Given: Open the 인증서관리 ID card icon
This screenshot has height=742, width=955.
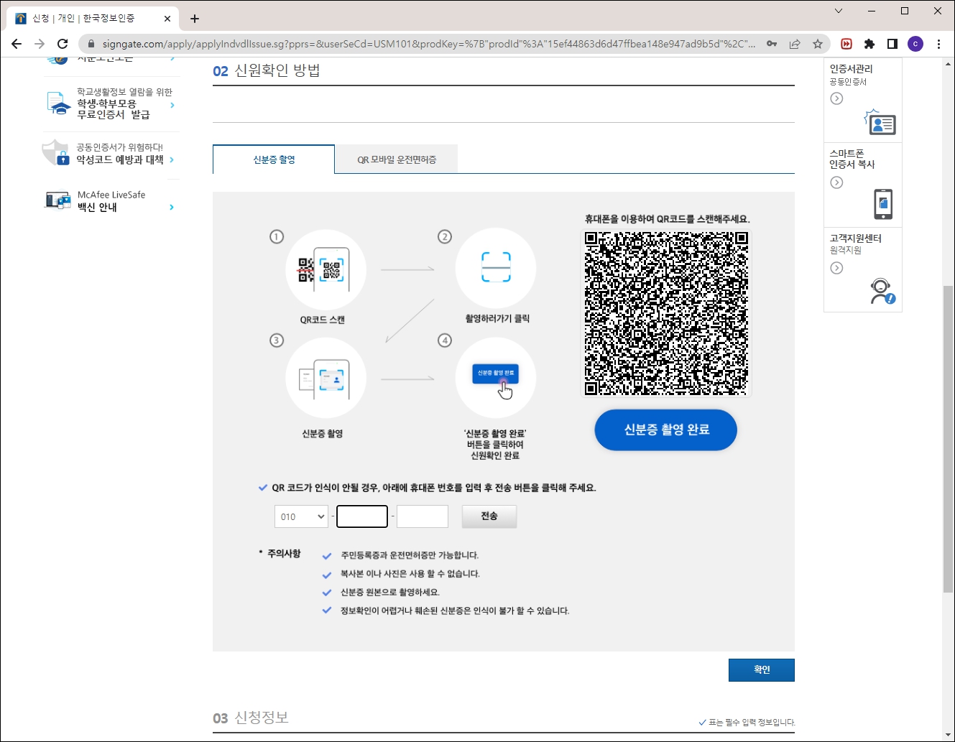Looking at the screenshot, I should click(882, 124).
